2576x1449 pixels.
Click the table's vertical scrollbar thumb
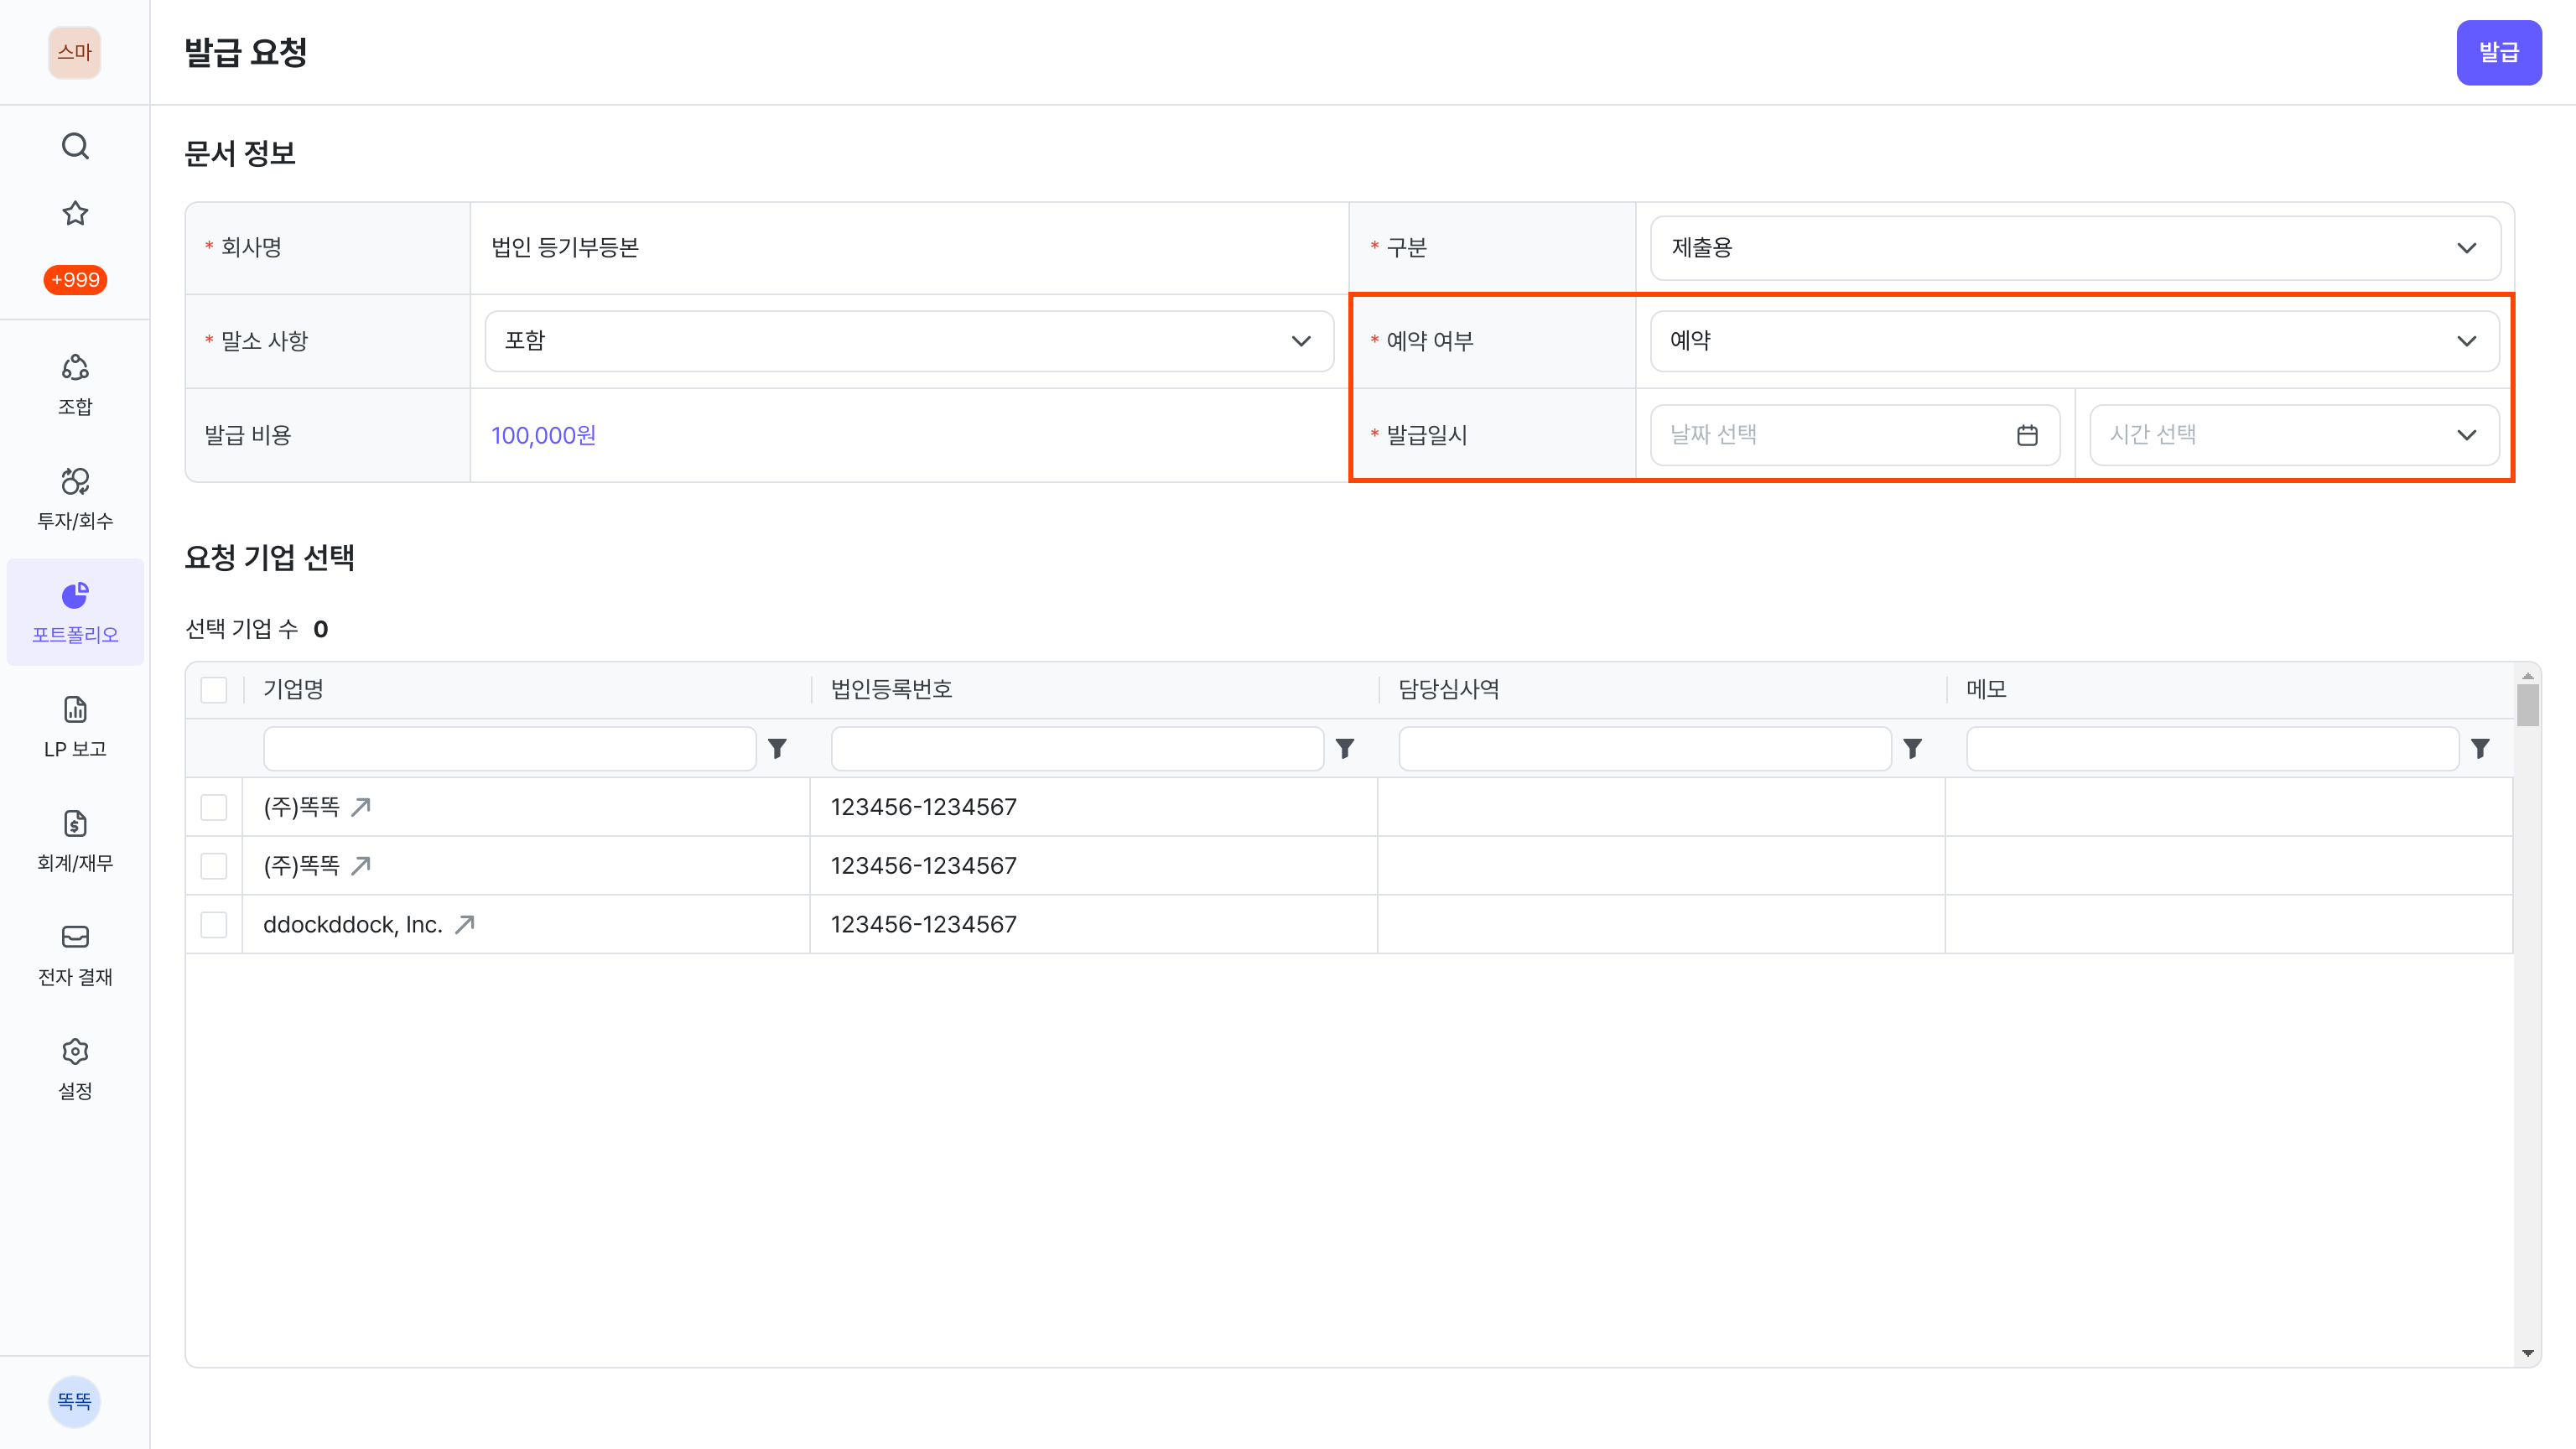coord(2527,705)
